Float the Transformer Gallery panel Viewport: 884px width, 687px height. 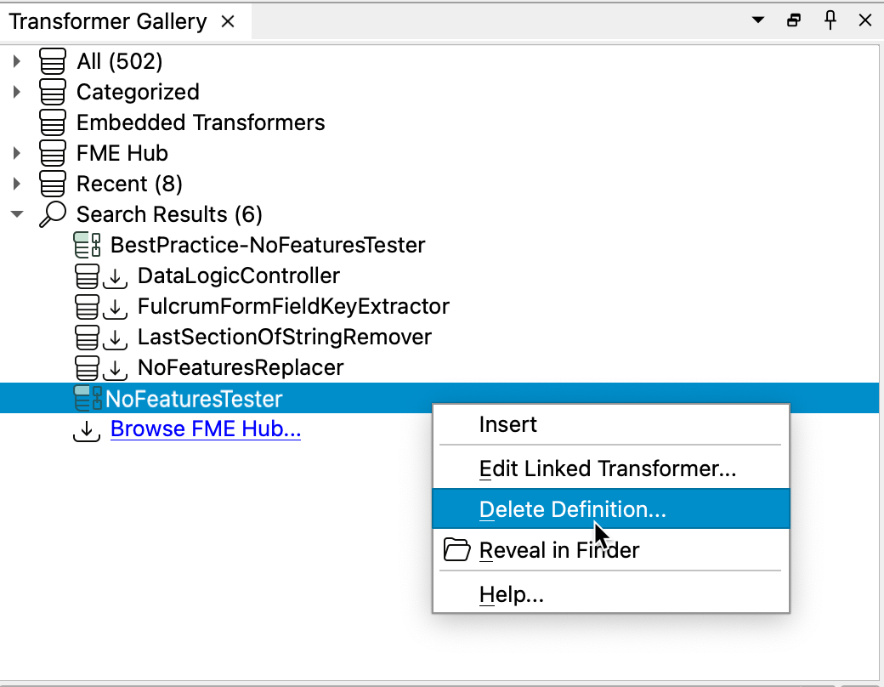point(794,21)
